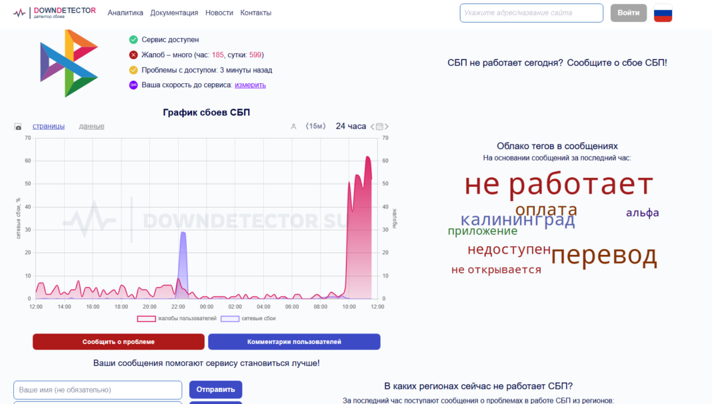Toggle the 'жалобы пользователей' legend series
Screen dimensions: 712x404
(177, 319)
